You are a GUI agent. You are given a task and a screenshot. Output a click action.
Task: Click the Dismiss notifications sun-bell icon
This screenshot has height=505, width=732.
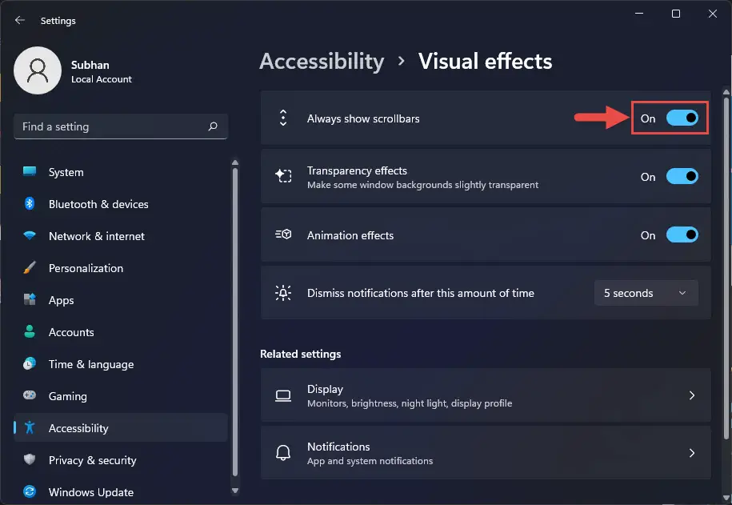283,293
